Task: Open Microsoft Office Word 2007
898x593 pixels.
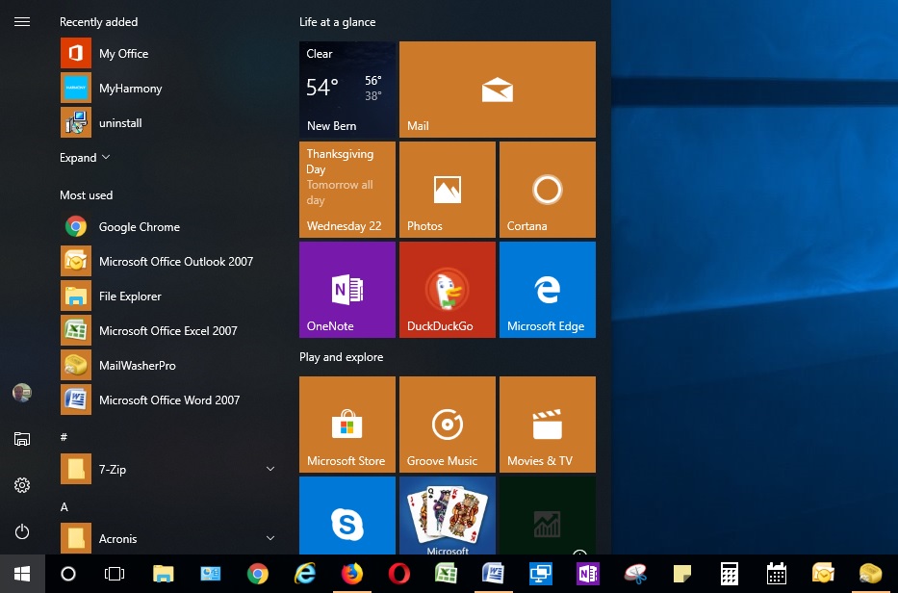Action: point(169,400)
